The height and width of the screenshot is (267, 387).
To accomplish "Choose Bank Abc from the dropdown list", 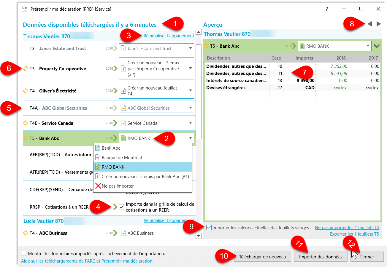I will (142, 148).
